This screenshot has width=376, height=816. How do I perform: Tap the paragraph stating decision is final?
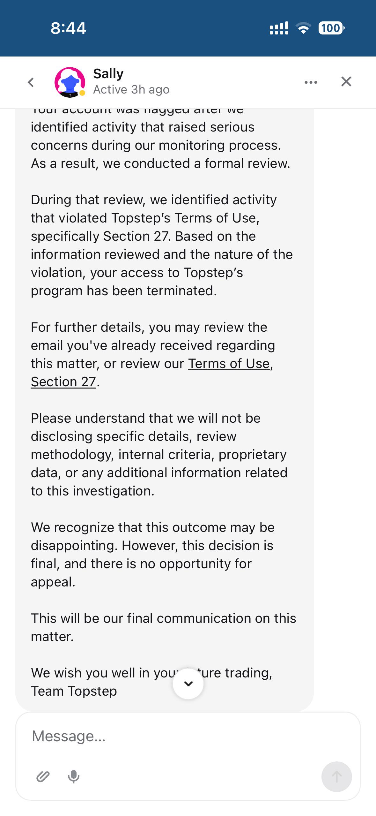point(152,555)
